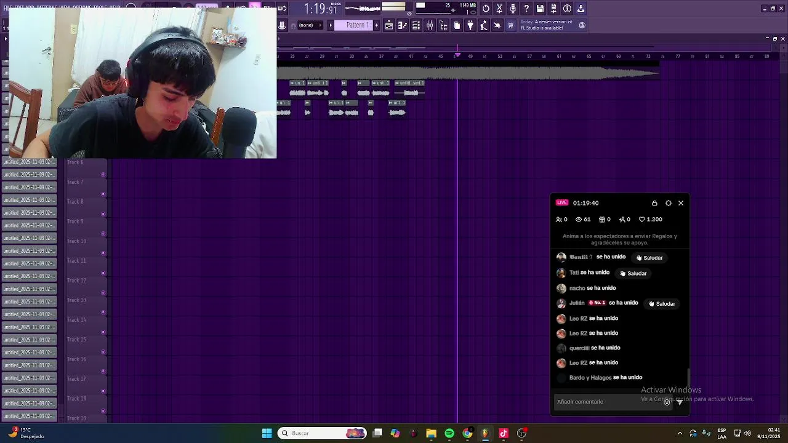Click Saludar button next to Julián
The height and width of the screenshot is (443, 788).
[x=662, y=304]
